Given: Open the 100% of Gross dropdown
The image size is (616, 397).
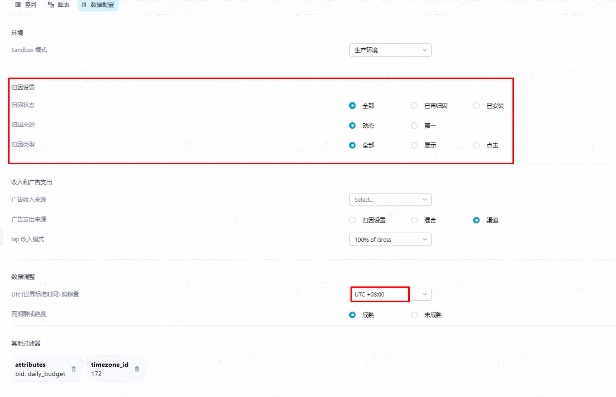Looking at the screenshot, I should point(390,240).
